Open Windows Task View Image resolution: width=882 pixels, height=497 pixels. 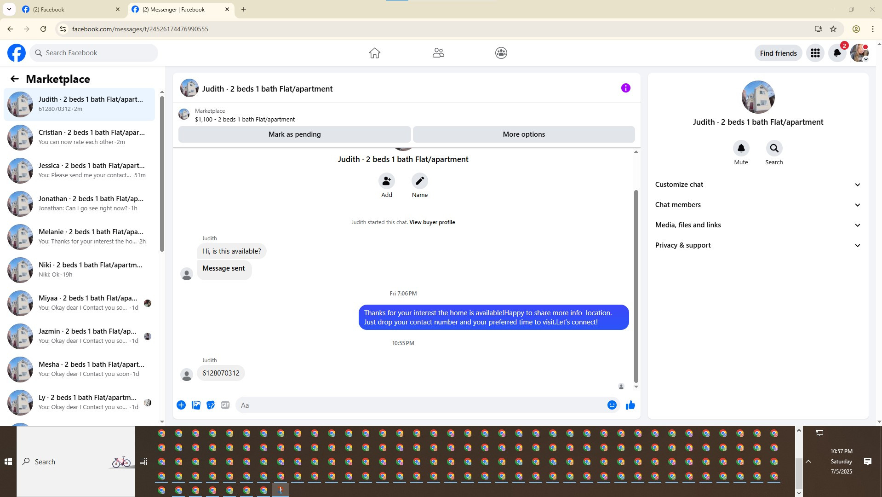click(x=143, y=462)
